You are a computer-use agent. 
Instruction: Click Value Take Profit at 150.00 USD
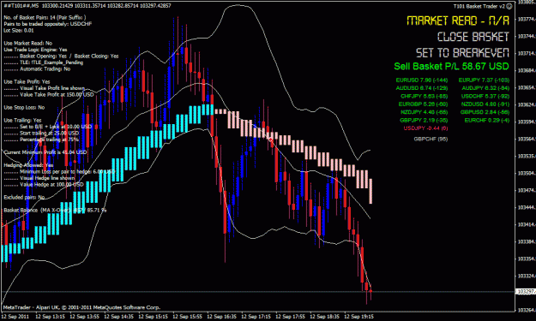49,94
